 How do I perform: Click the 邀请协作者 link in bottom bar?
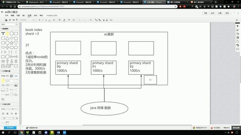(x=32, y=127)
